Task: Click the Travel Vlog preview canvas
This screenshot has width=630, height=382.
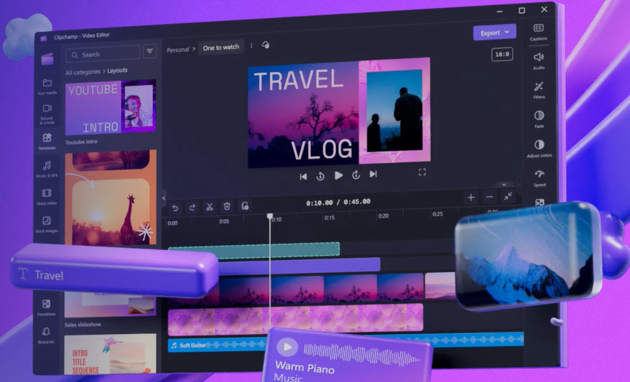Action: pyautogui.click(x=339, y=113)
